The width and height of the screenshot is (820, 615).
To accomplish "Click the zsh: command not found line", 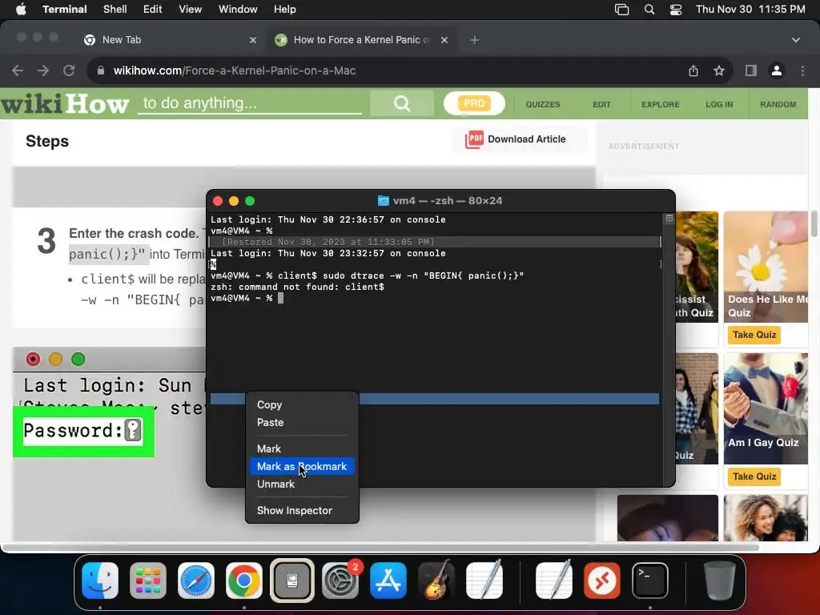I will pyautogui.click(x=298, y=287).
